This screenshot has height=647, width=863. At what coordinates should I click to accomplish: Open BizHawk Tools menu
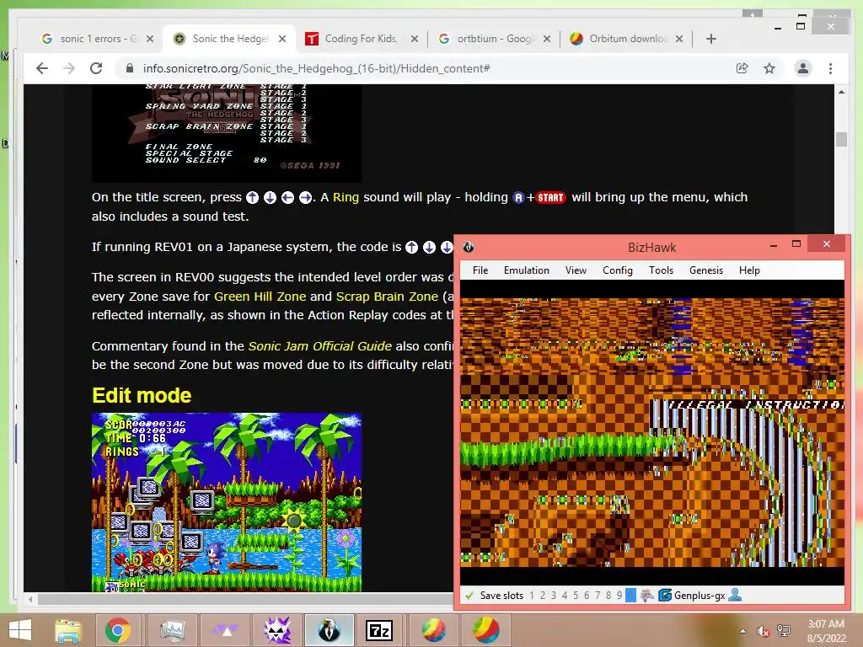click(x=661, y=270)
